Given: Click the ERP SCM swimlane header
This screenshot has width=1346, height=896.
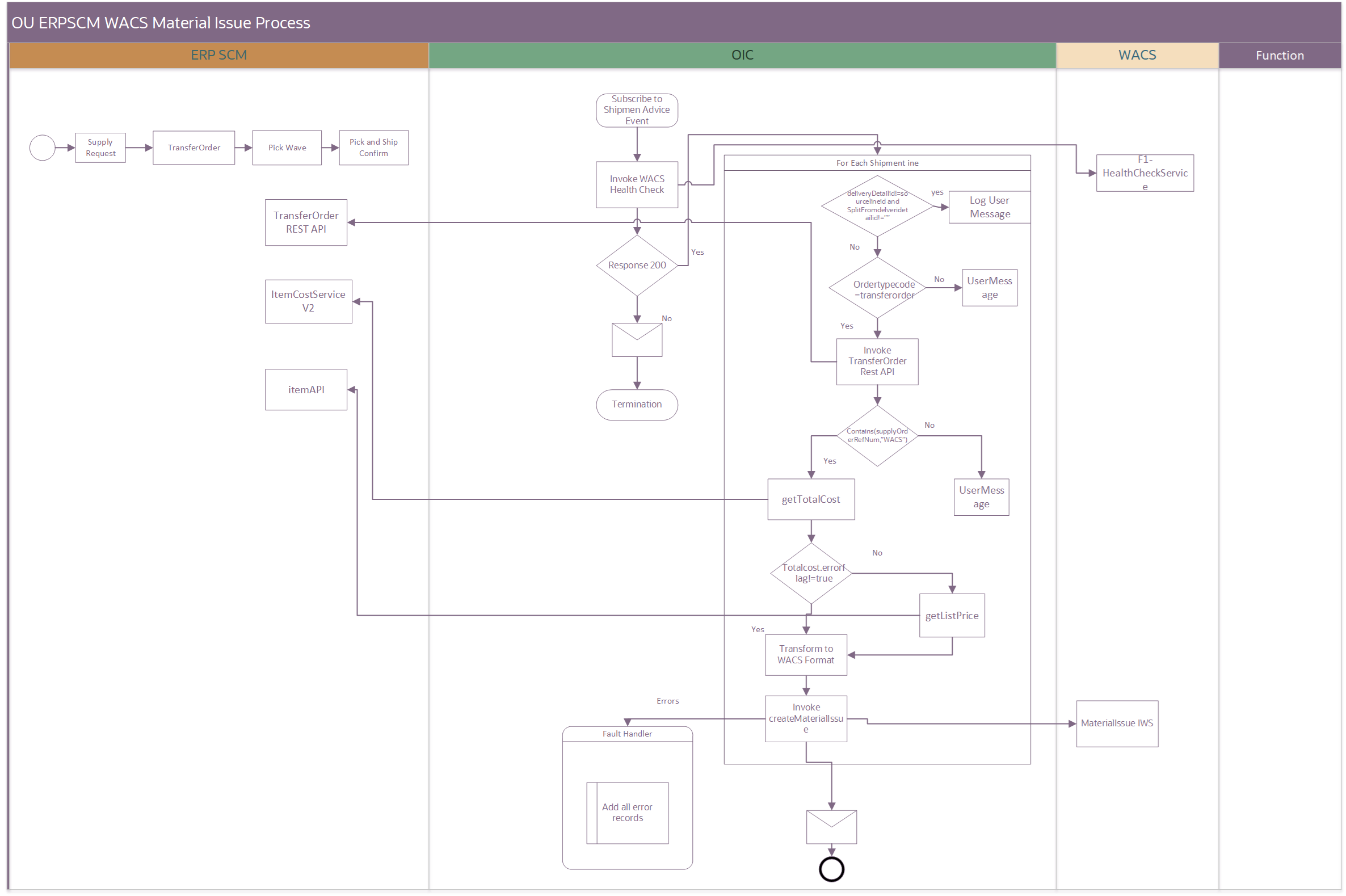Looking at the screenshot, I should click(219, 56).
